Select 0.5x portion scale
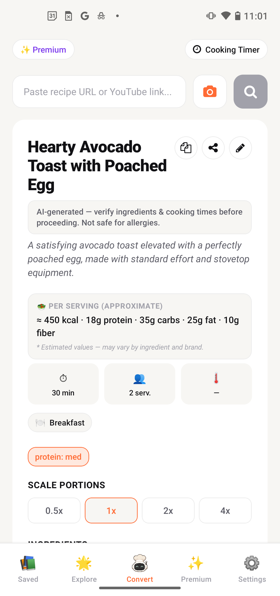This screenshot has height=596, width=280. 54,511
